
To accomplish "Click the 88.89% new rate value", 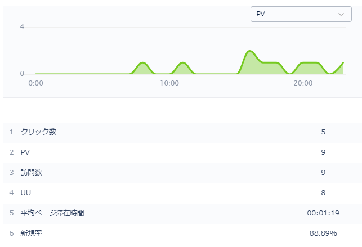I will coord(323,233).
